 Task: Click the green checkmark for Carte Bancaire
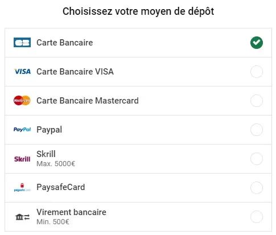pos(257,43)
